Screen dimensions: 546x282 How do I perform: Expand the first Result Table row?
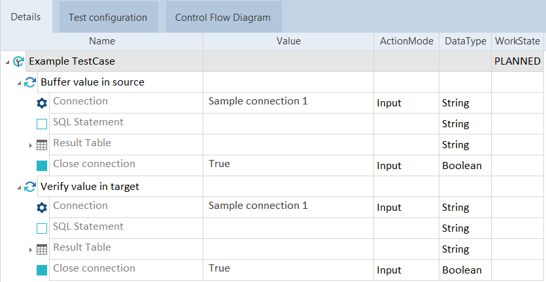[30, 145]
